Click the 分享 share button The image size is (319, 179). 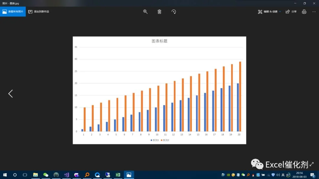pos(291,12)
